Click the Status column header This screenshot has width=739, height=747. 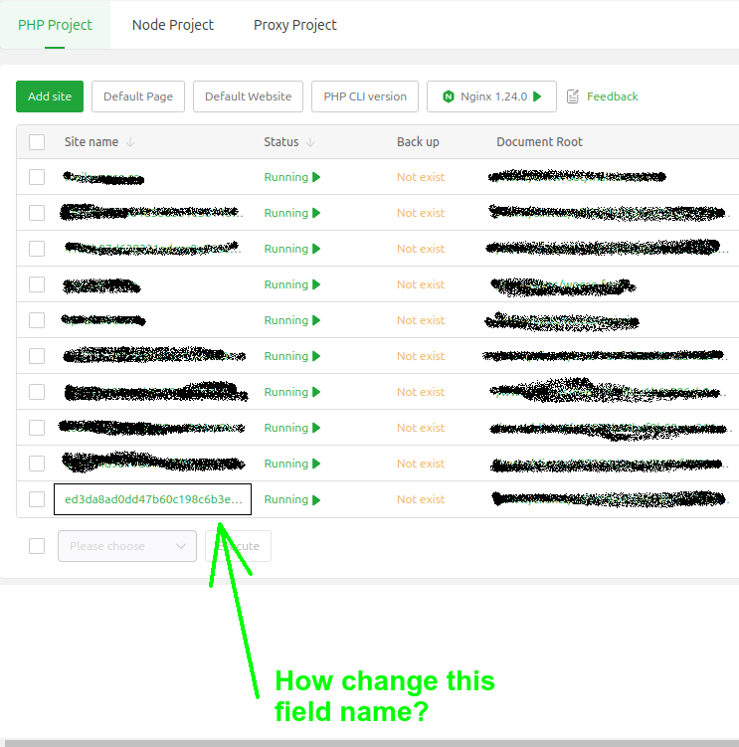pyautogui.click(x=281, y=142)
